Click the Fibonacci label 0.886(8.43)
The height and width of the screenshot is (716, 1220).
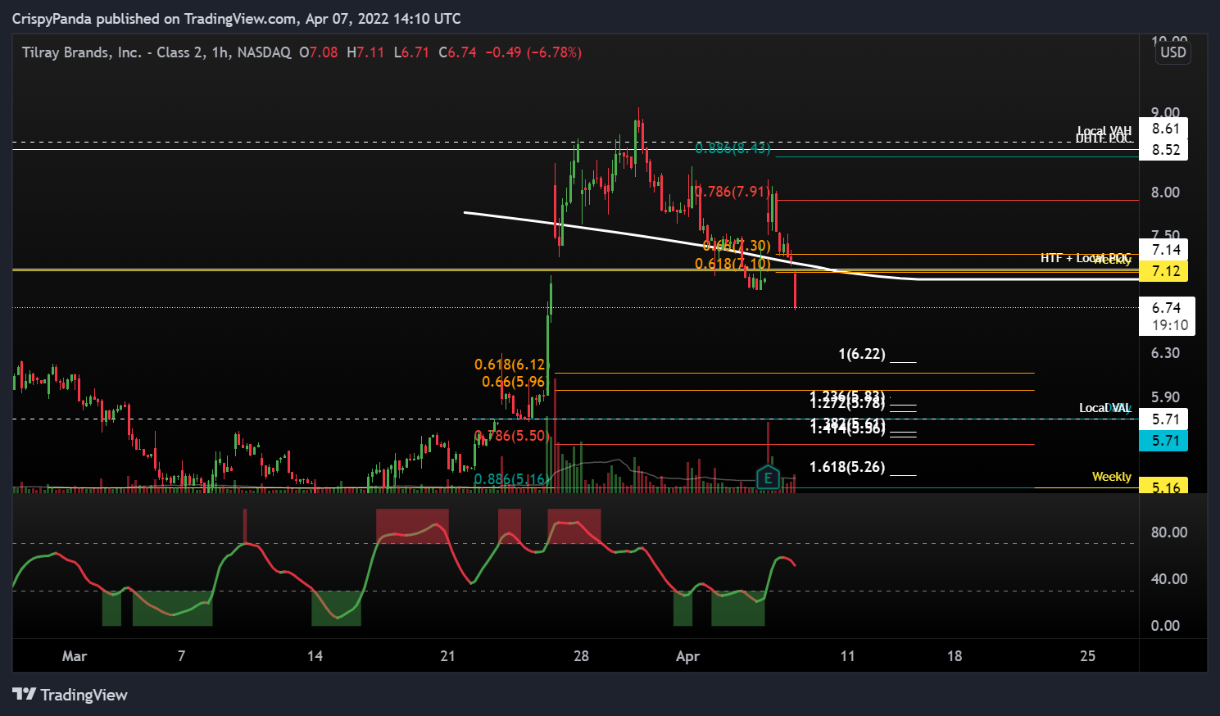tap(732, 148)
